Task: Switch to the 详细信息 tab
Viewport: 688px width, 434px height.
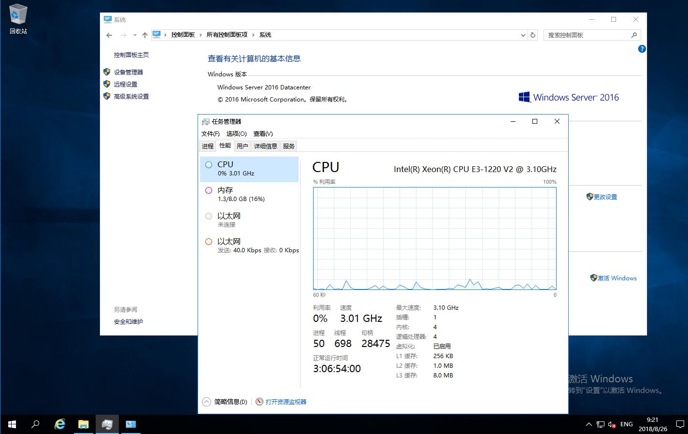Action: tap(266, 146)
